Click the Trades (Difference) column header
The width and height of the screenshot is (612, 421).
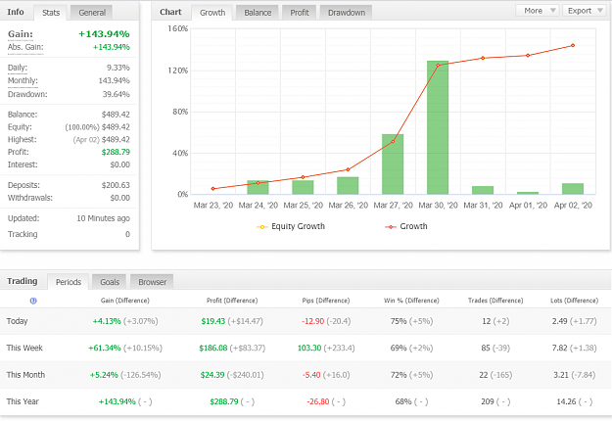click(x=495, y=301)
